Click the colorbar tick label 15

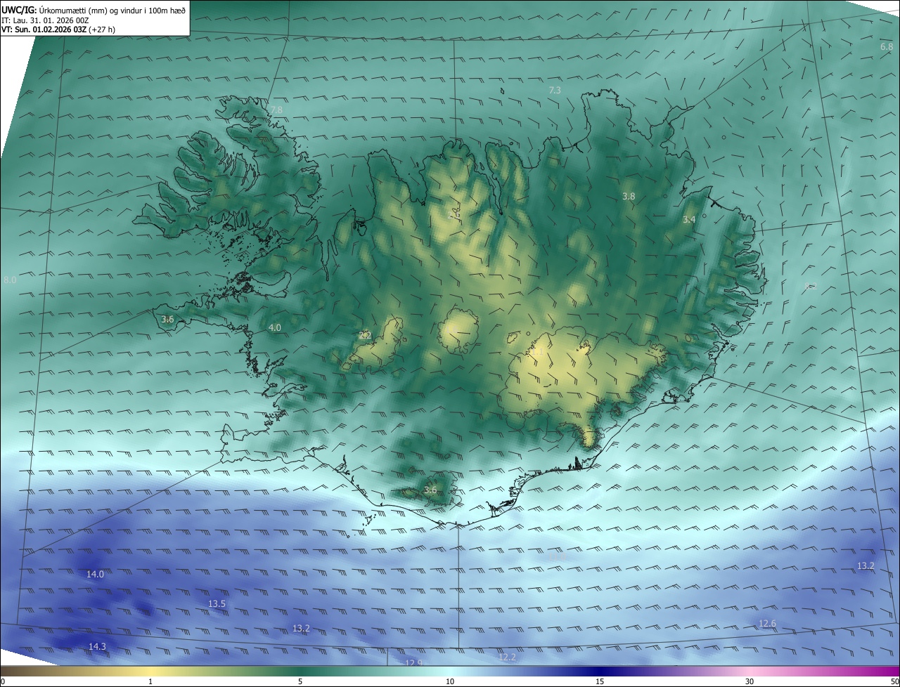600,681
